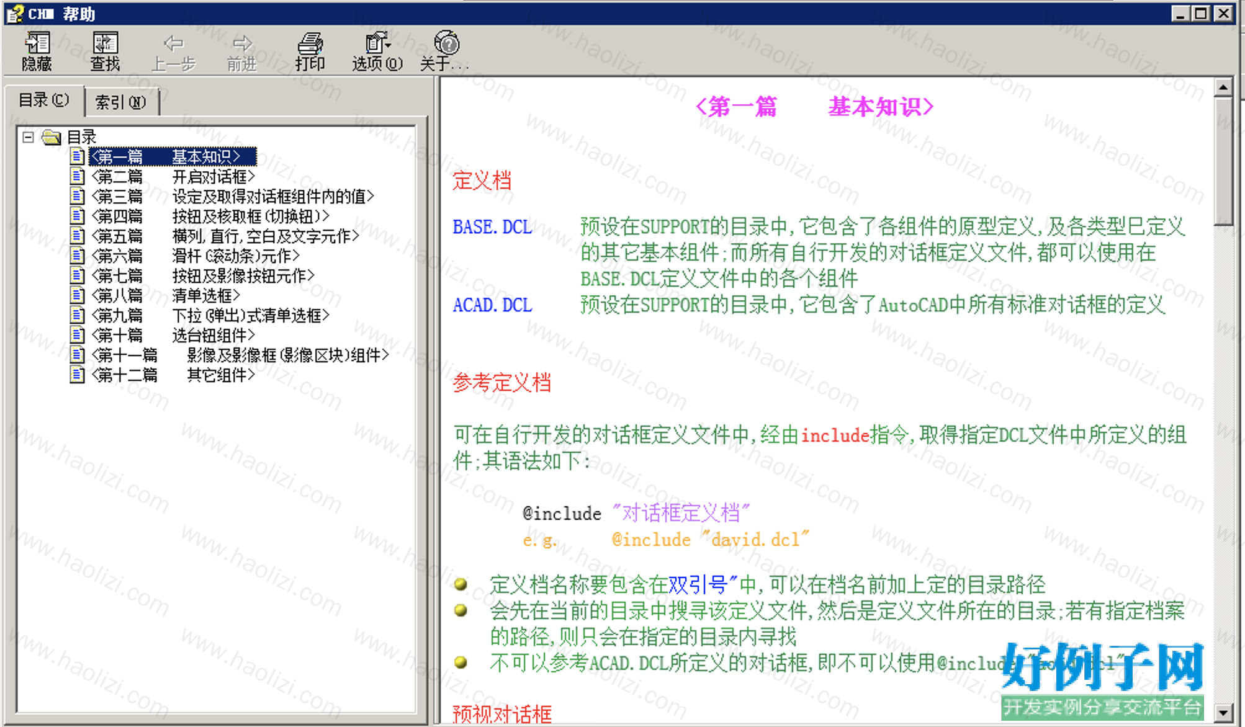Open topic 第三篇 设定及取得对话框组件内的值
Viewport: 1245px width, 727px height.
click(x=233, y=196)
